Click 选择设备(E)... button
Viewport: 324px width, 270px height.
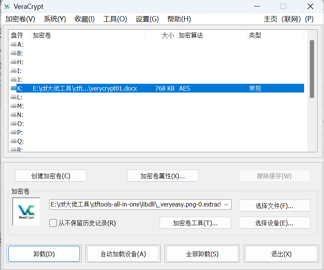[x=274, y=223]
